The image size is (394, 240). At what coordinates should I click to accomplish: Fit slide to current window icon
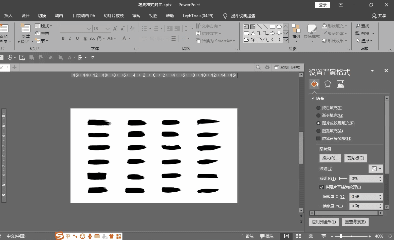tap(390, 236)
